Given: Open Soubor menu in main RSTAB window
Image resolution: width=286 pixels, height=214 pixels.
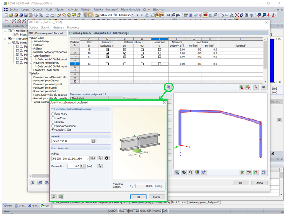Looking at the screenshot, I should tap(14, 9).
